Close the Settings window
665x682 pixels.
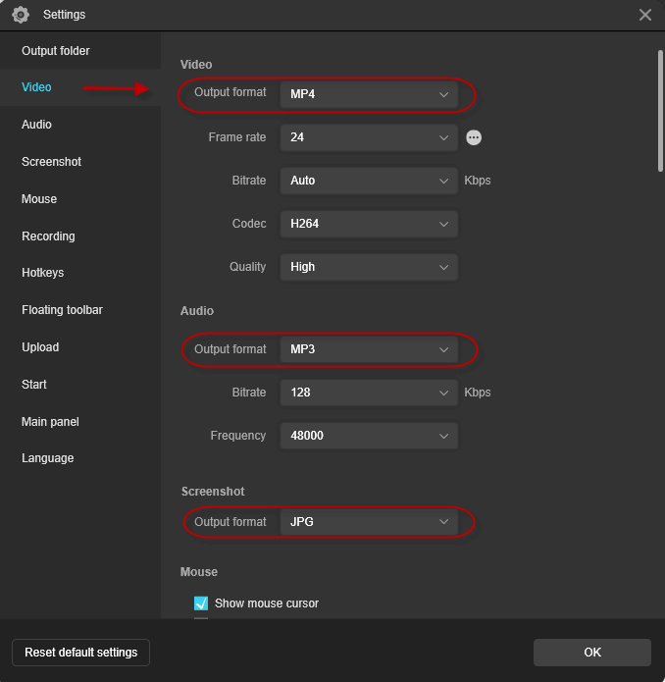pyautogui.click(x=644, y=15)
